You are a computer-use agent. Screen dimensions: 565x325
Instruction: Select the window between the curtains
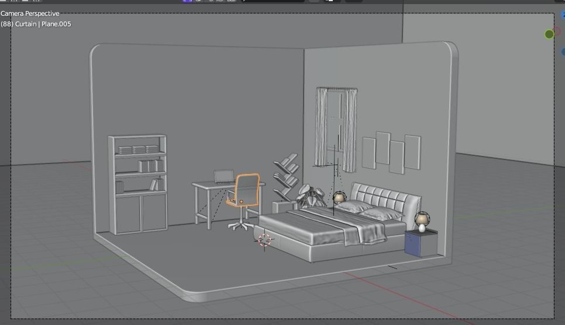(335, 122)
